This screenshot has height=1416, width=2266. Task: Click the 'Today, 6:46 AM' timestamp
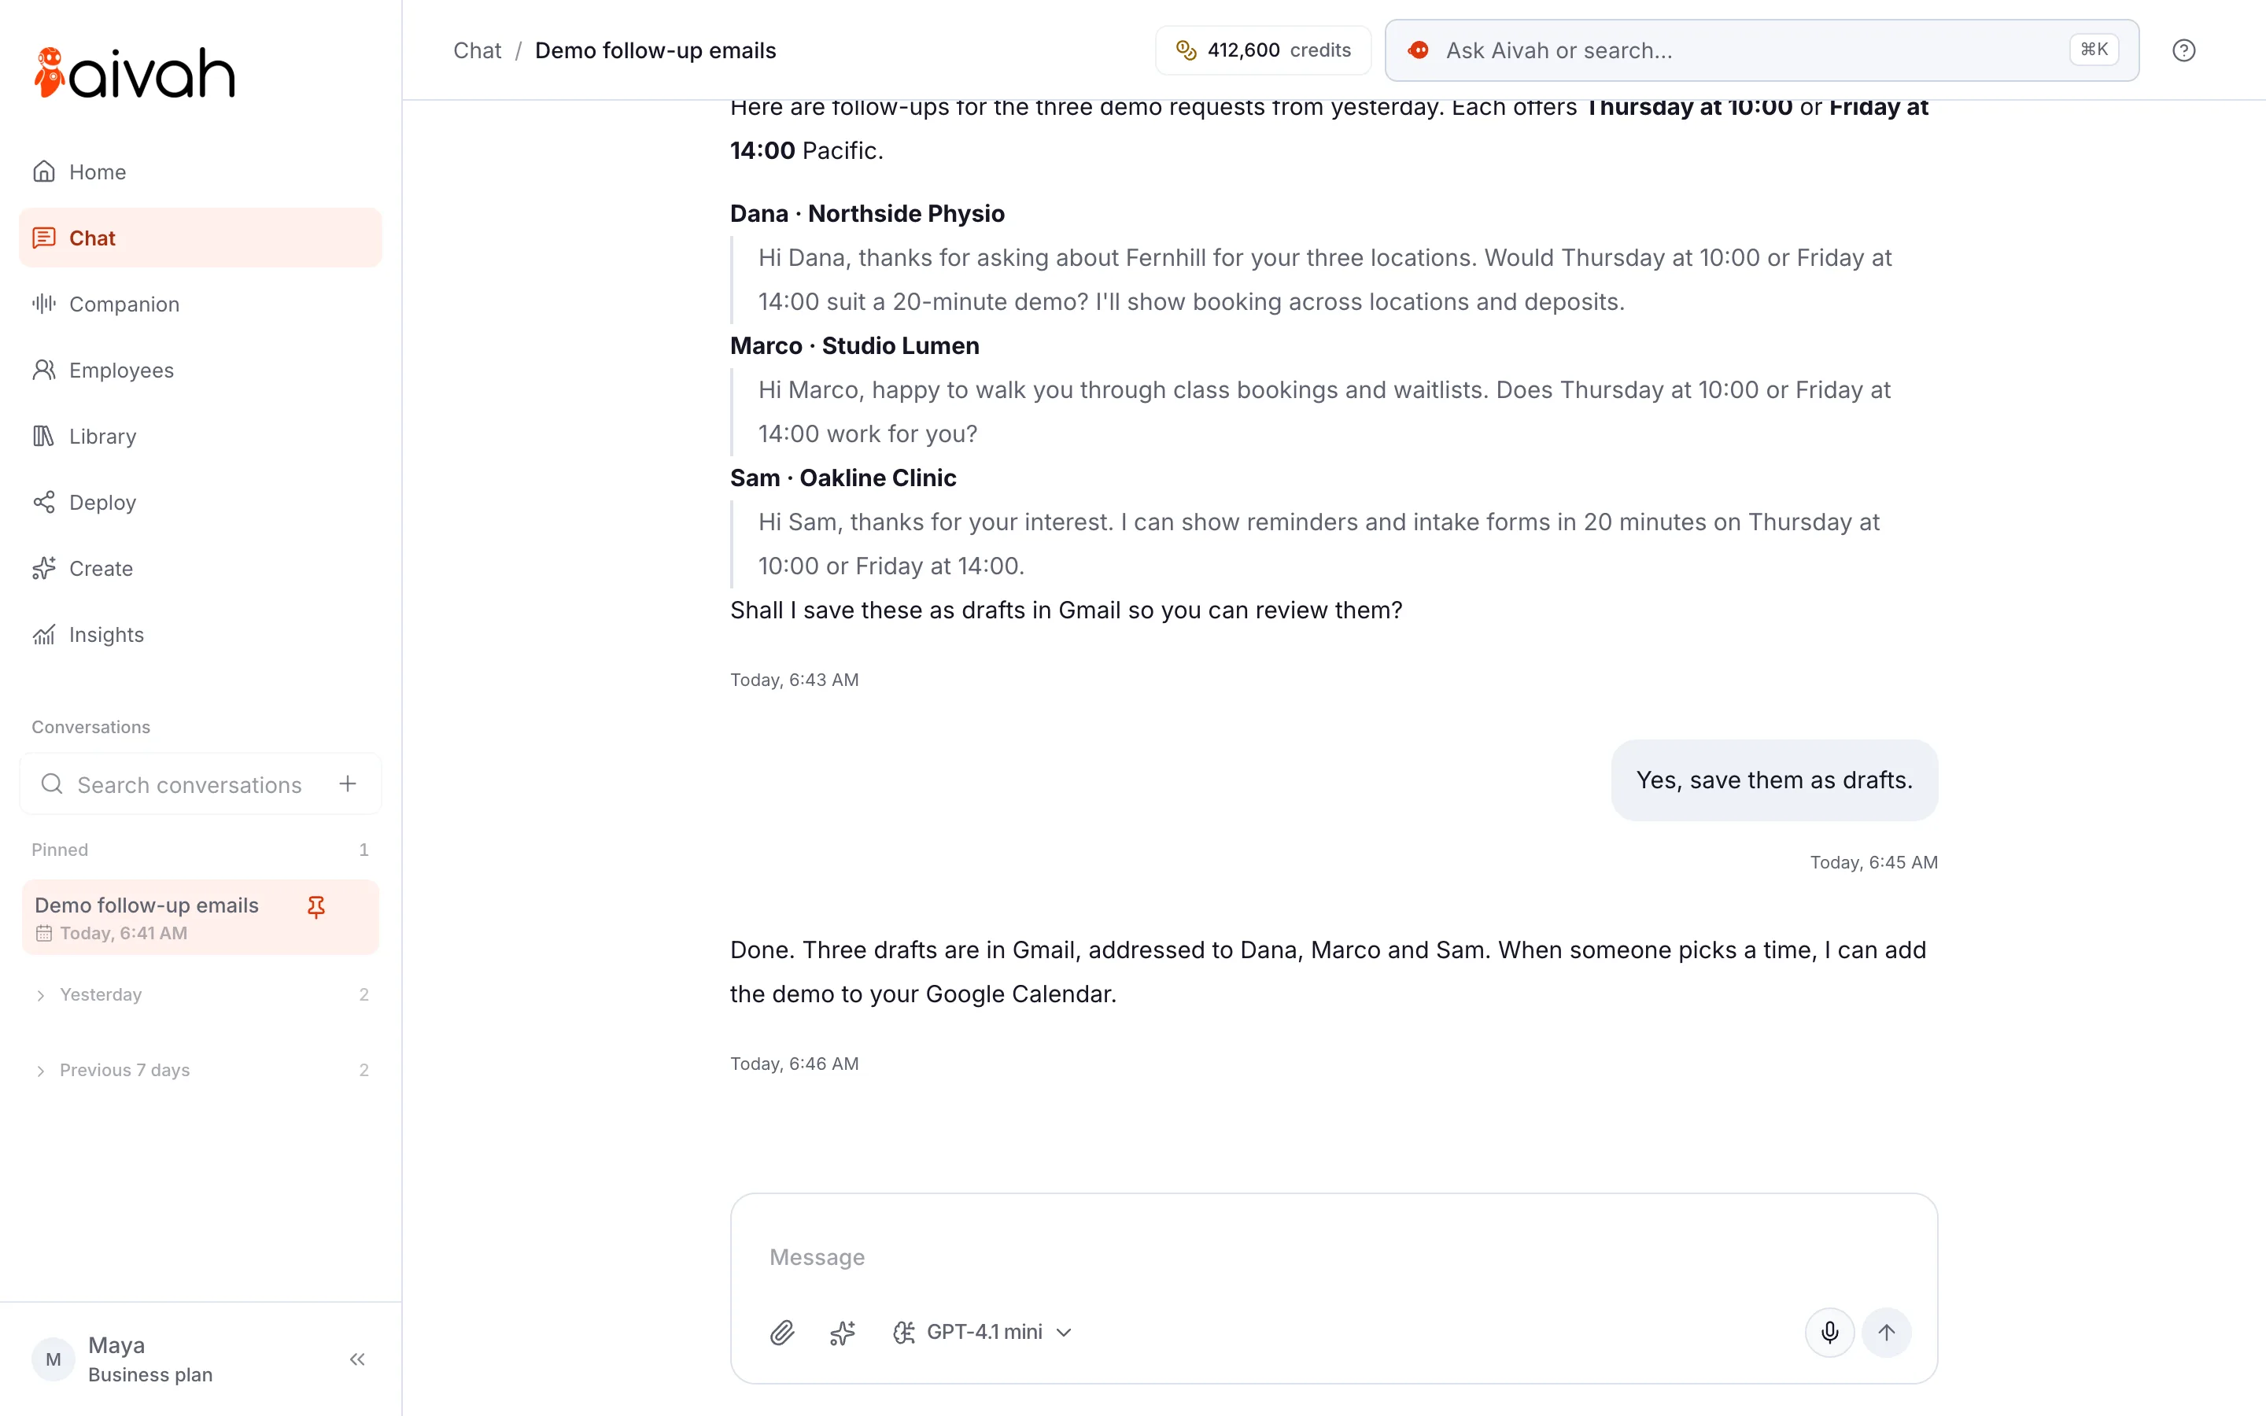794,1064
